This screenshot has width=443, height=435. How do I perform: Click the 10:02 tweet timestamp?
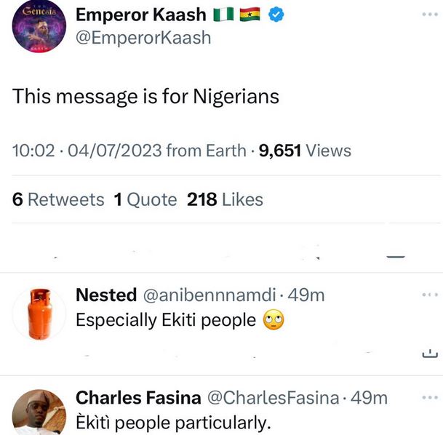click(x=34, y=151)
